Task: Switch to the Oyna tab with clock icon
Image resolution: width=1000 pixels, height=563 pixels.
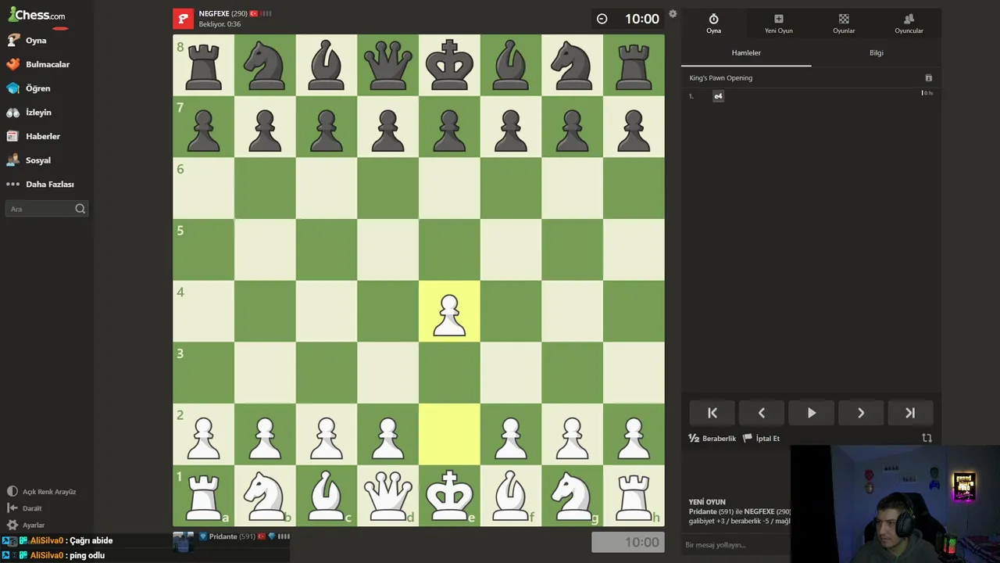Action: (713, 23)
